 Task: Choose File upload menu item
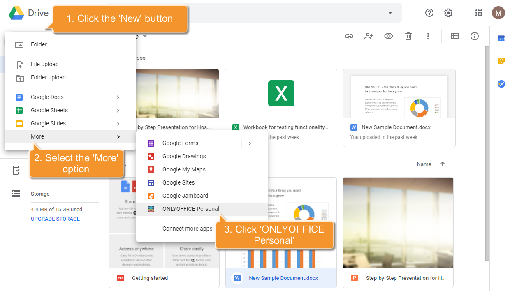(70, 64)
